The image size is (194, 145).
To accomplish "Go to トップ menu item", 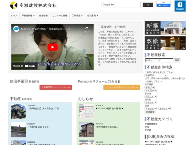I will point(14,15).
